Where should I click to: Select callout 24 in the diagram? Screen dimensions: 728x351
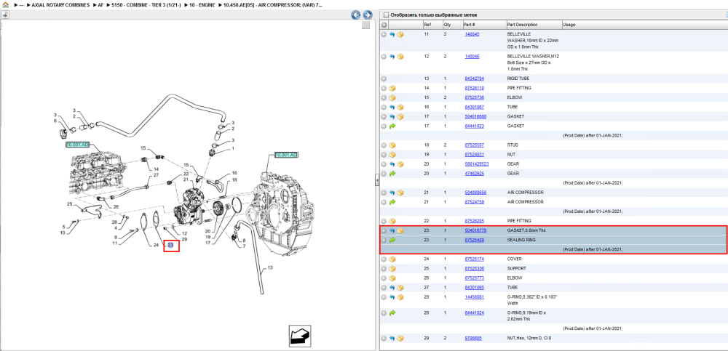tap(156, 246)
